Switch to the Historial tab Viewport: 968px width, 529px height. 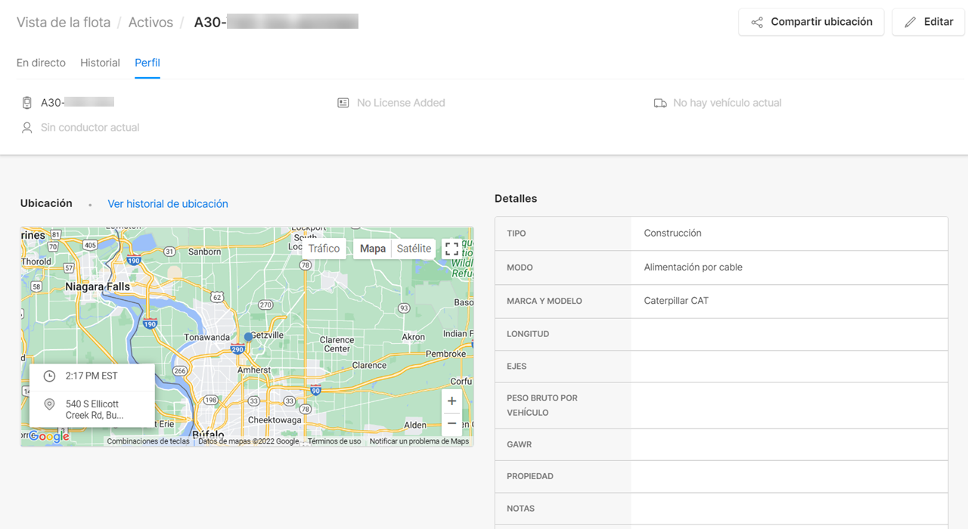click(x=100, y=63)
